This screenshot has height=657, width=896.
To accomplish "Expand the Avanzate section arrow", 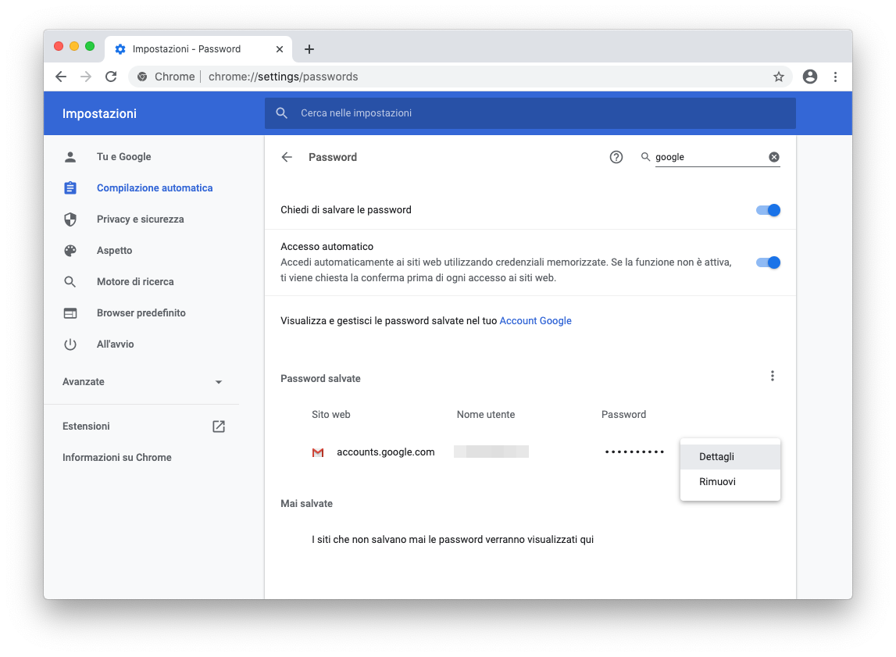I will click(218, 382).
